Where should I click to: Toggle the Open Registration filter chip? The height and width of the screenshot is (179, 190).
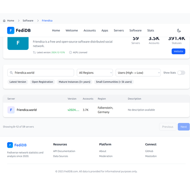point(42,82)
